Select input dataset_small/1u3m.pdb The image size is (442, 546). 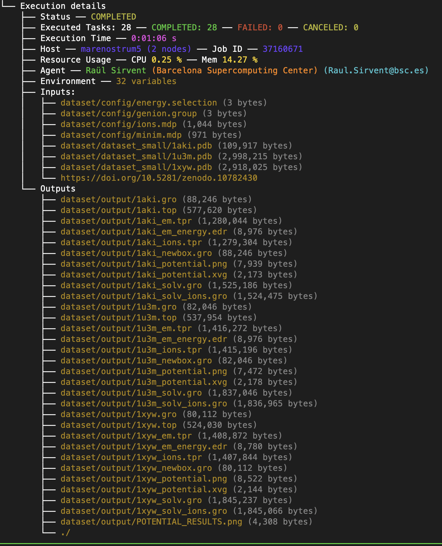[x=136, y=156]
